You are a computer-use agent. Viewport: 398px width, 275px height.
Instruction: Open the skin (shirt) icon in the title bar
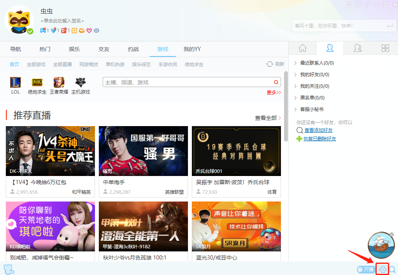(358, 5)
